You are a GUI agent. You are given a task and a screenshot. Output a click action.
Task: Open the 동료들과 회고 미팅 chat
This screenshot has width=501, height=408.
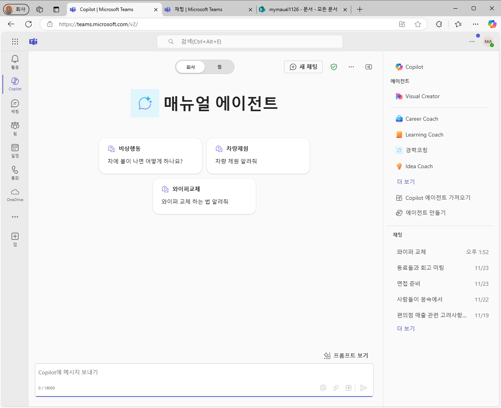tap(442, 268)
